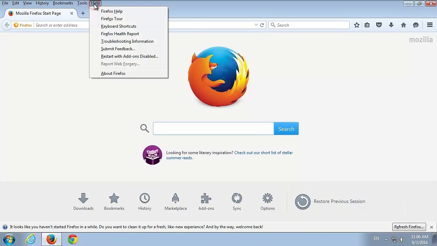Image resolution: width=437 pixels, height=246 pixels.
Task: Open Bookmarks star shortcut on start page
Action: [114, 202]
